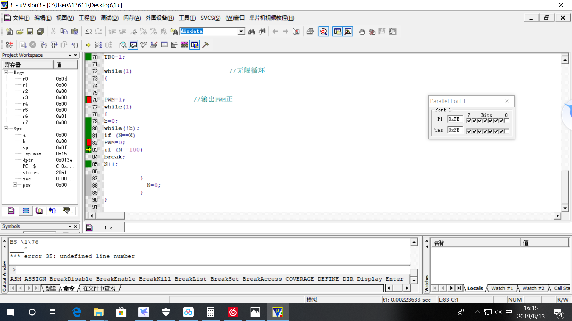572x321 pixels.
Task: Toggle P1 bit 6 checkbox
Action: 474,120
